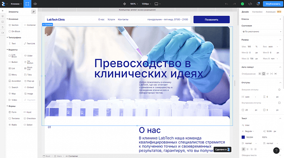Align text center
Screen dimensions: 284x158
[247, 149]
